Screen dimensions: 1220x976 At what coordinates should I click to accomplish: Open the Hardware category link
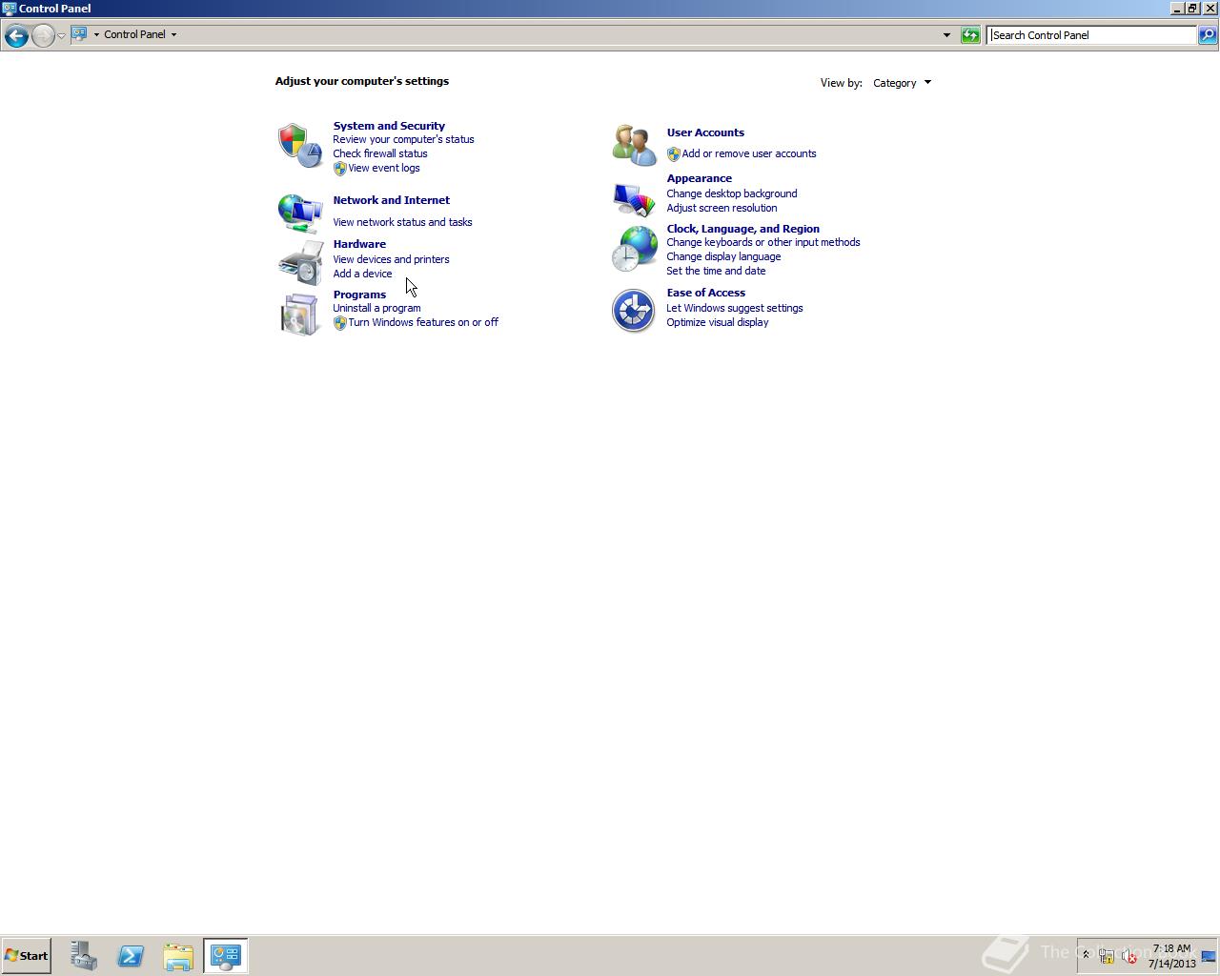click(x=359, y=244)
